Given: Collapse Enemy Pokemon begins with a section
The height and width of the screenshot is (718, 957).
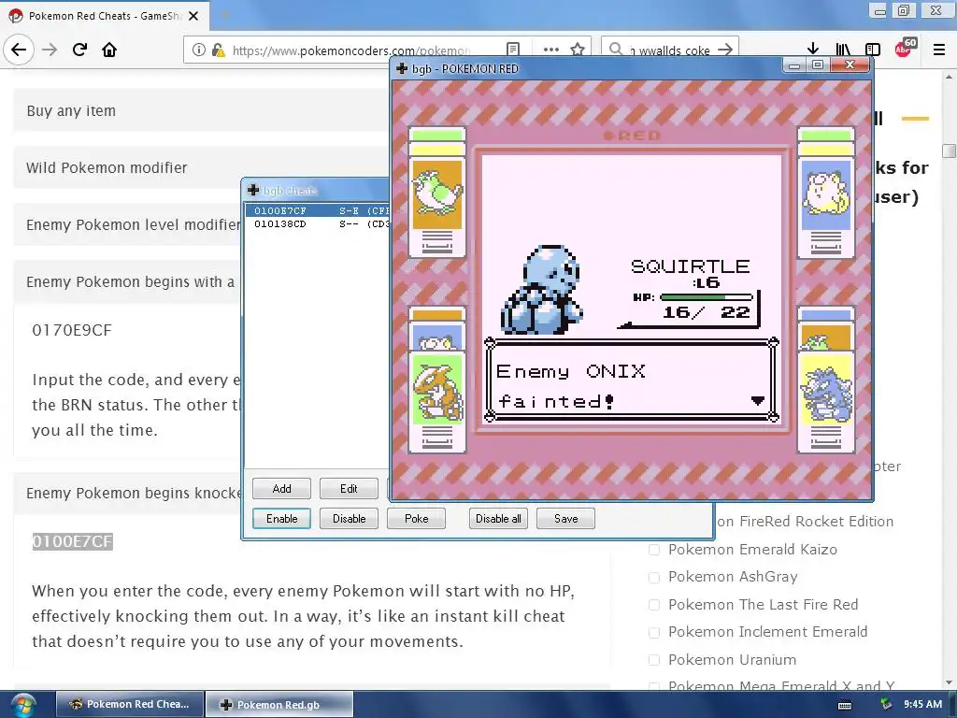Looking at the screenshot, I should (x=128, y=281).
